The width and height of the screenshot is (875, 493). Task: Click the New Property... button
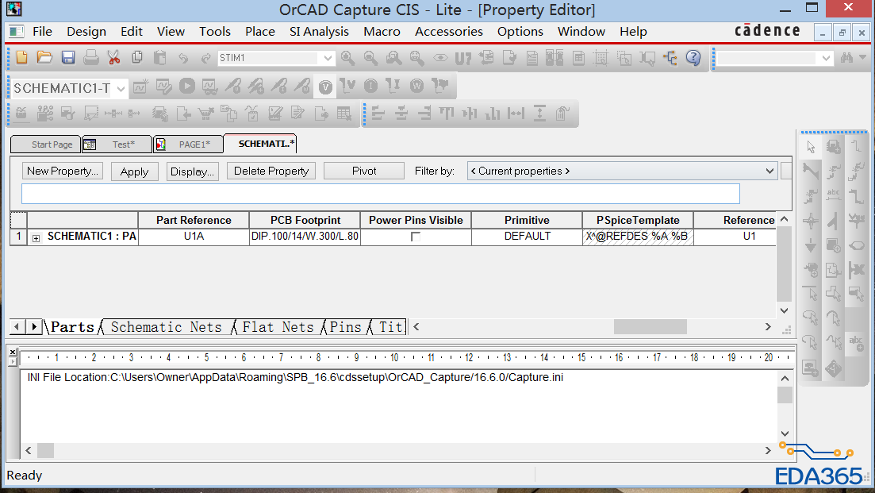(x=63, y=171)
